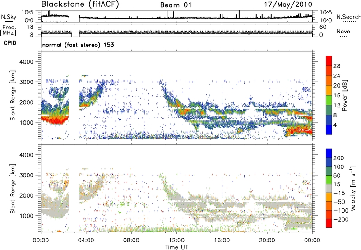
Task: Click '4000' on the power panel axis
Action: 27,62
